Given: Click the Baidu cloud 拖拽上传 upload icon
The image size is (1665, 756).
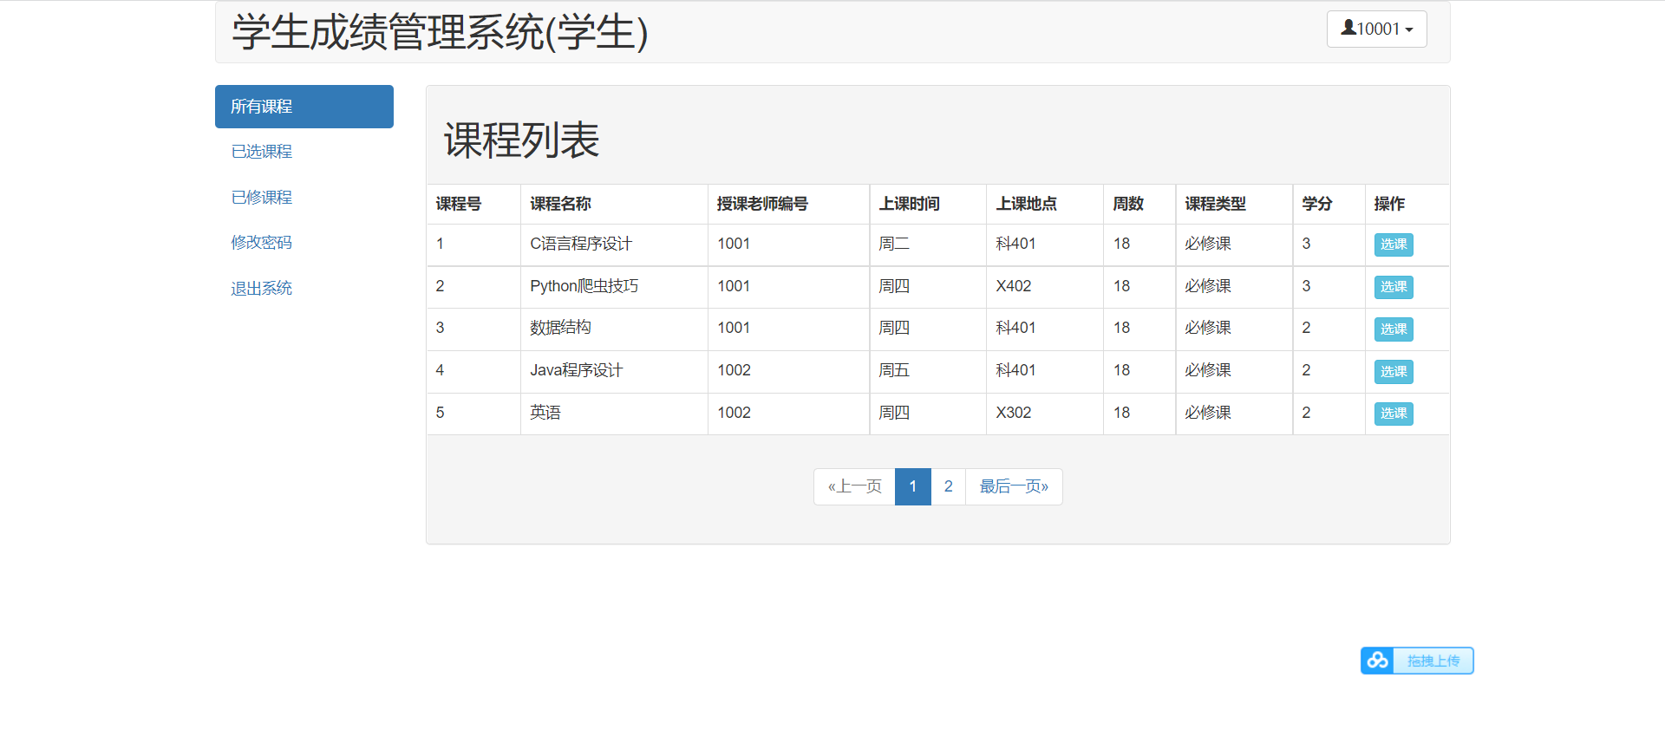Looking at the screenshot, I should [x=1377, y=661].
